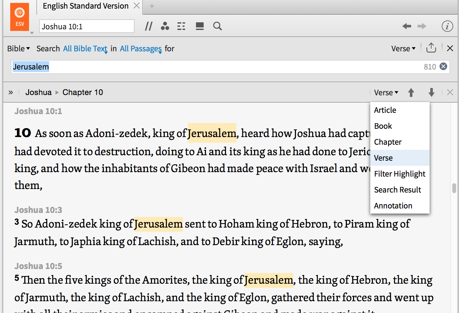Viewport: 459px width, 313px height.
Task: Open the Joshua 10:1 verse heading
Action: click(x=38, y=111)
